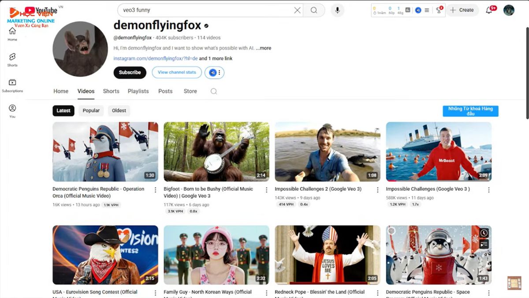This screenshot has width=529, height=298.
Task: Select the Latest filter chip
Action: tap(63, 111)
